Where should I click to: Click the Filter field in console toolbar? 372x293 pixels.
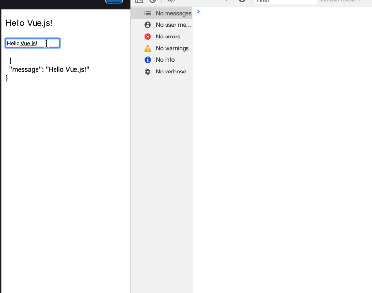(x=286, y=1)
